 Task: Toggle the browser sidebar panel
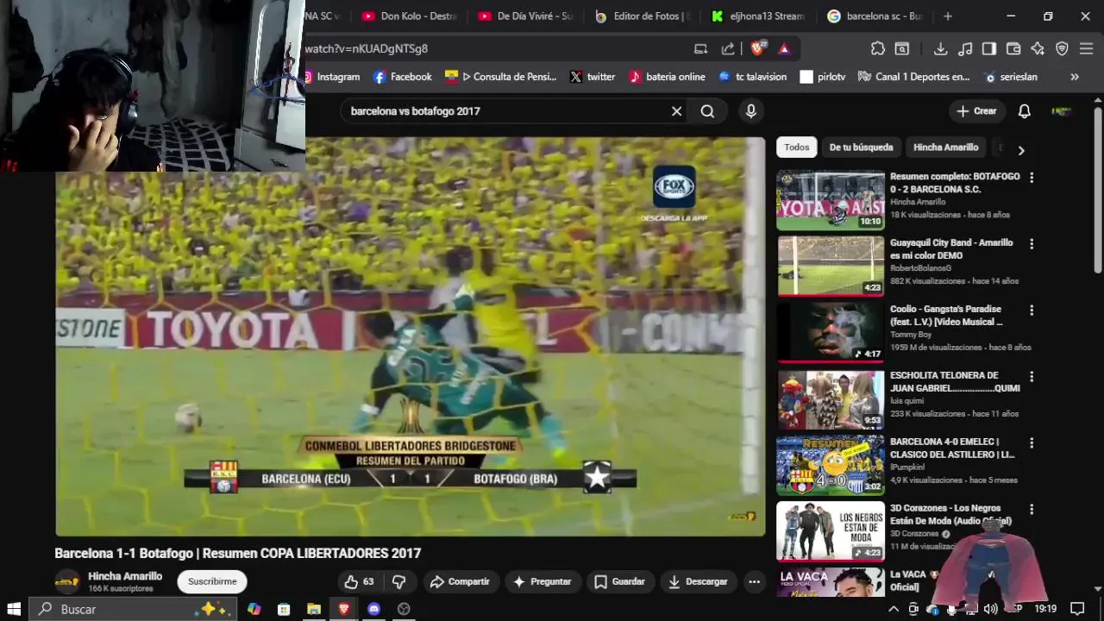click(x=989, y=48)
